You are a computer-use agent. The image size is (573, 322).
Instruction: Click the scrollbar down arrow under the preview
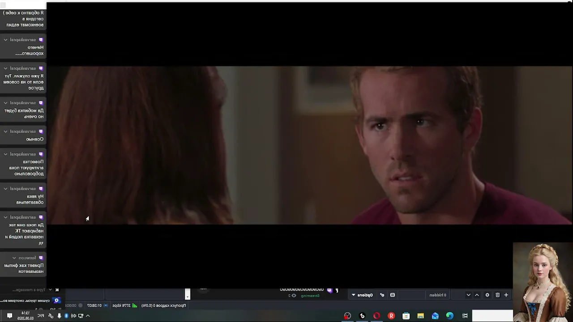click(188, 296)
